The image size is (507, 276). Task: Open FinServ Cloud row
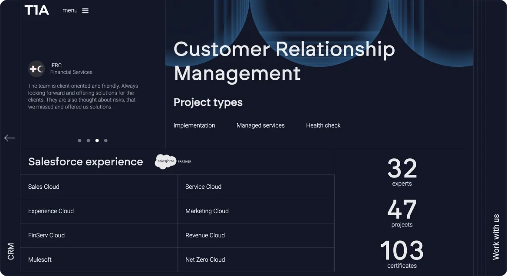(99, 235)
